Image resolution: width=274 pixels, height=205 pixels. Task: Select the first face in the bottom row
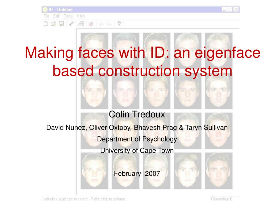coord(94,171)
